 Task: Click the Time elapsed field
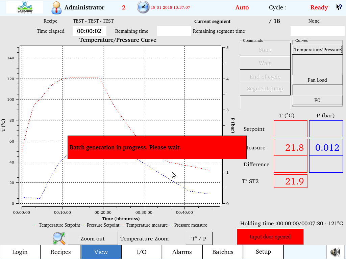[89, 31]
